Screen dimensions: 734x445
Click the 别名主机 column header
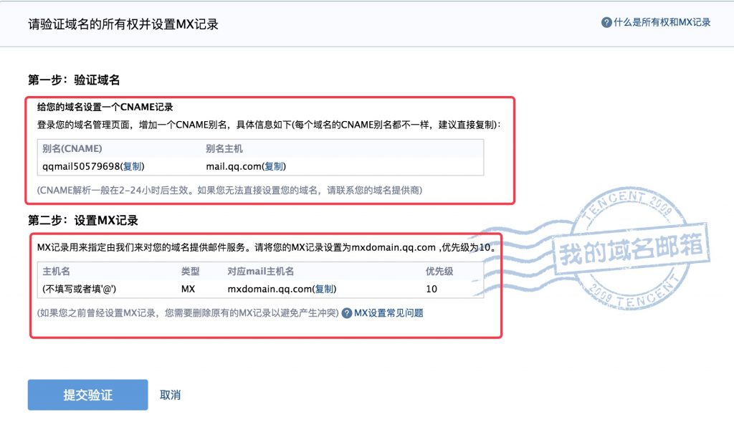tap(224, 149)
